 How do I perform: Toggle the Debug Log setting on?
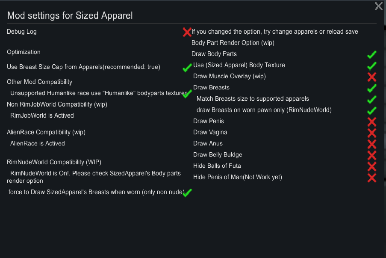187,32
